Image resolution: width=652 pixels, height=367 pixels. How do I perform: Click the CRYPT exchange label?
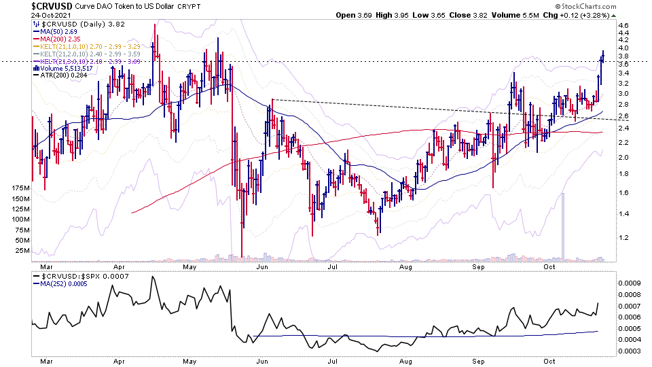pyautogui.click(x=189, y=7)
